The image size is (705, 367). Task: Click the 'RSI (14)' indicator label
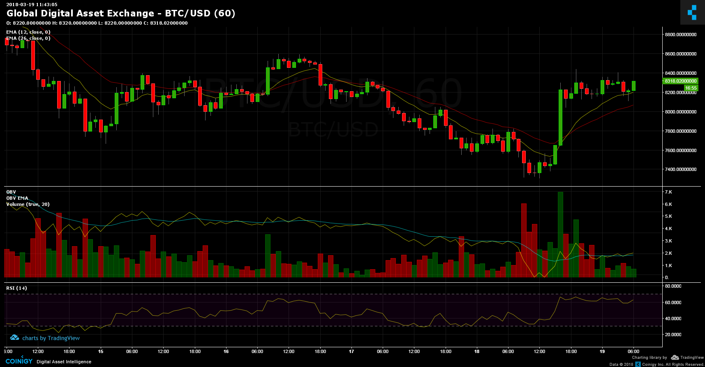(16, 288)
